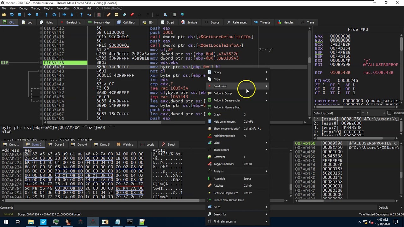This screenshot has width=404, height=227.
Task: Restart the debuggee from the toolbar
Action: [12, 15]
